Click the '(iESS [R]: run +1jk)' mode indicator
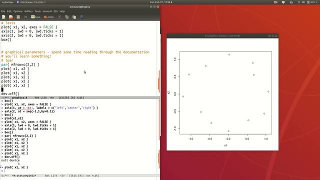Screen dimensions: 320x180 tap(84, 175)
